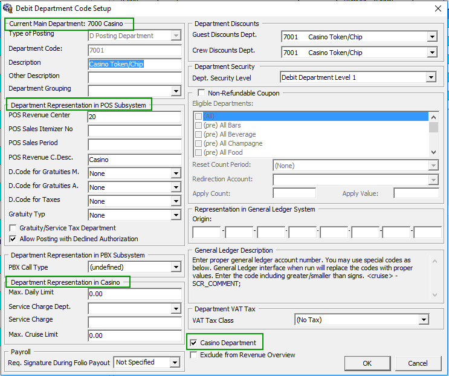Click the Max. Cruise Limit field
This screenshot has height=376, width=449.
(135, 335)
